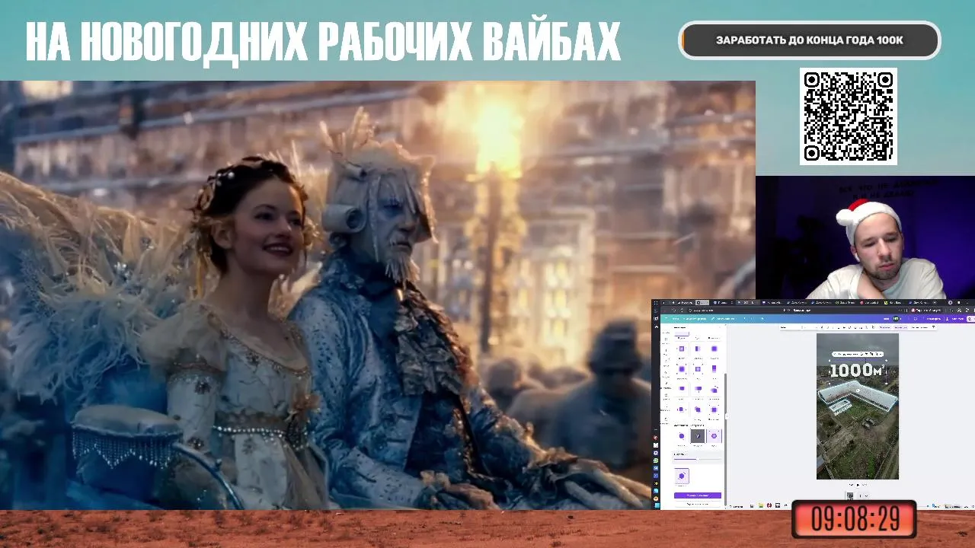The height and width of the screenshot is (548, 975).
Task: Select the dark highlighted animation option tile
Action: (x=698, y=436)
